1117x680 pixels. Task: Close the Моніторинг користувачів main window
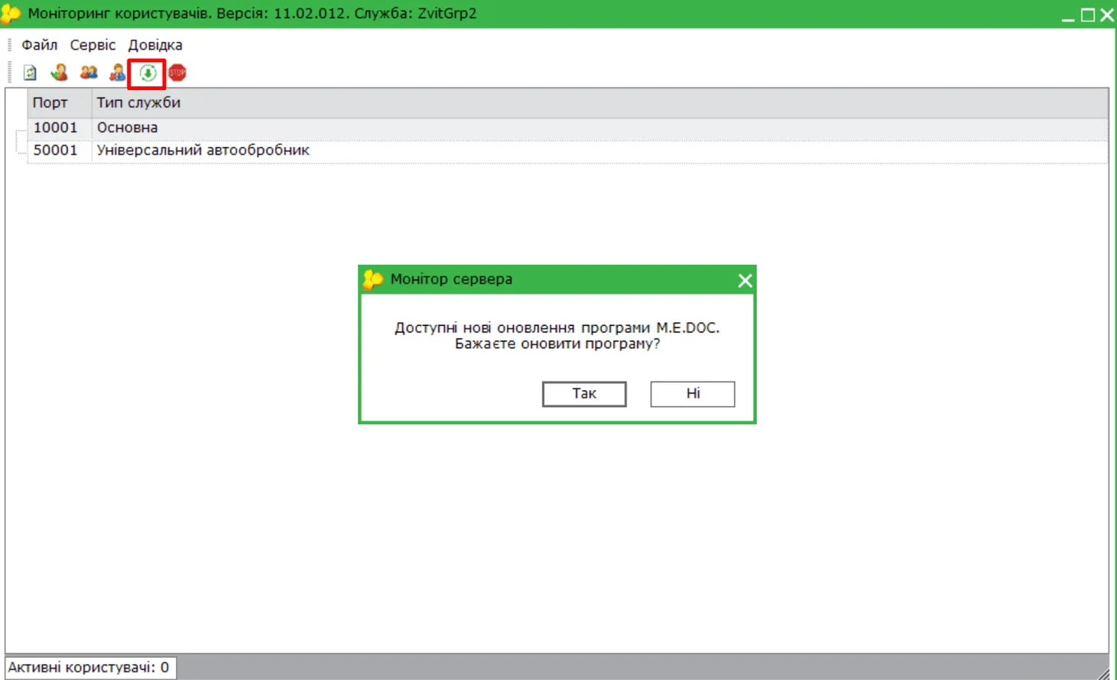click(1106, 15)
